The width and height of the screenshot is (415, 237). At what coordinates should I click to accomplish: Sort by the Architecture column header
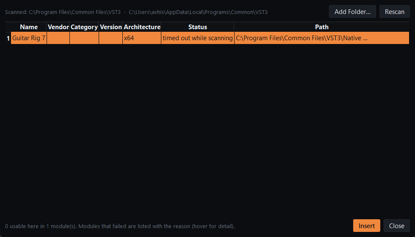coord(142,27)
